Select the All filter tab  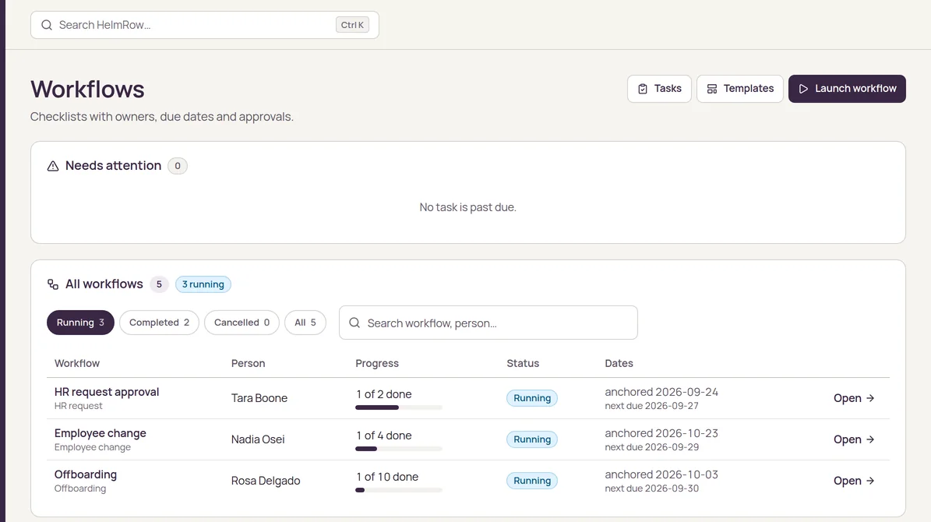tap(305, 323)
